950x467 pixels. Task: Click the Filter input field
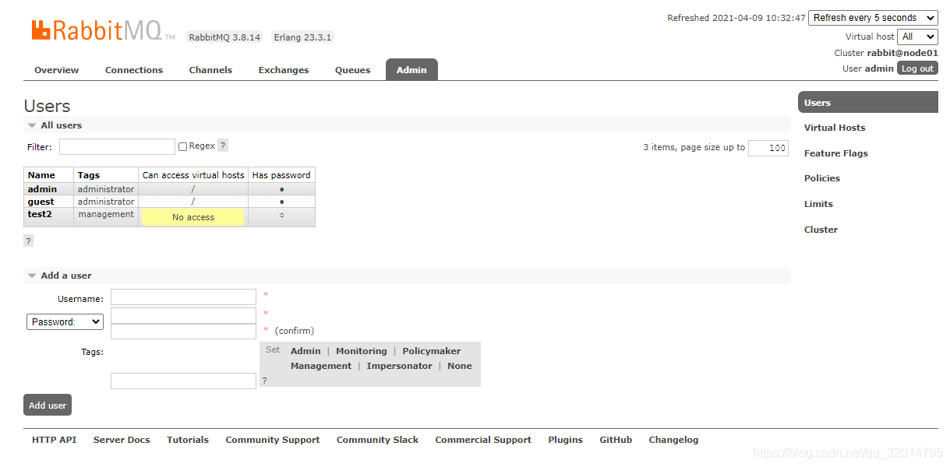click(x=117, y=146)
